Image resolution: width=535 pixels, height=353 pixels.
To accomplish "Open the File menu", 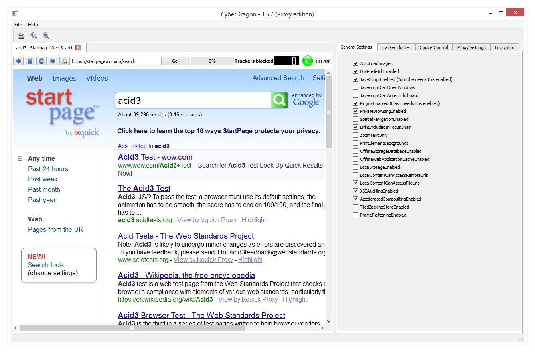I will [18, 25].
